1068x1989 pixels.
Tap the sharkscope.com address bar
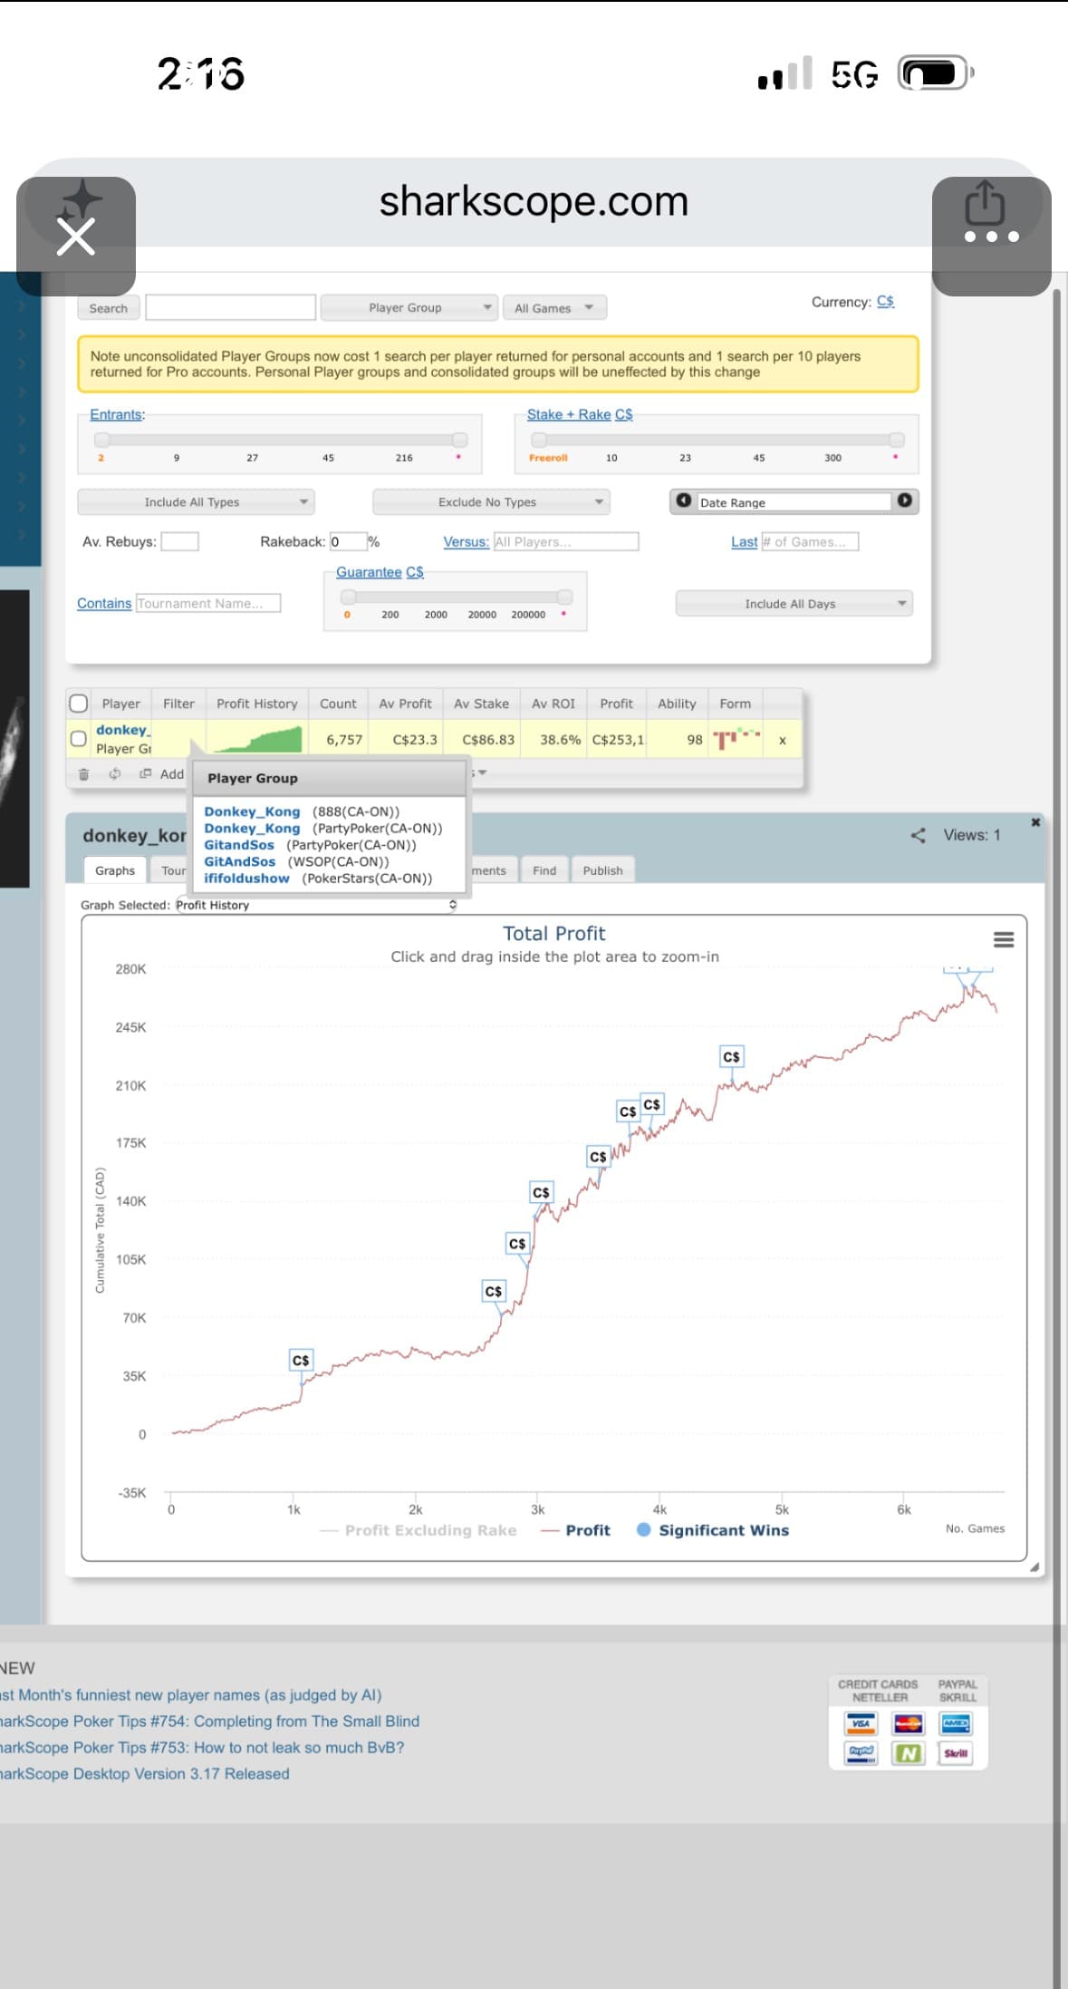coord(534,201)
